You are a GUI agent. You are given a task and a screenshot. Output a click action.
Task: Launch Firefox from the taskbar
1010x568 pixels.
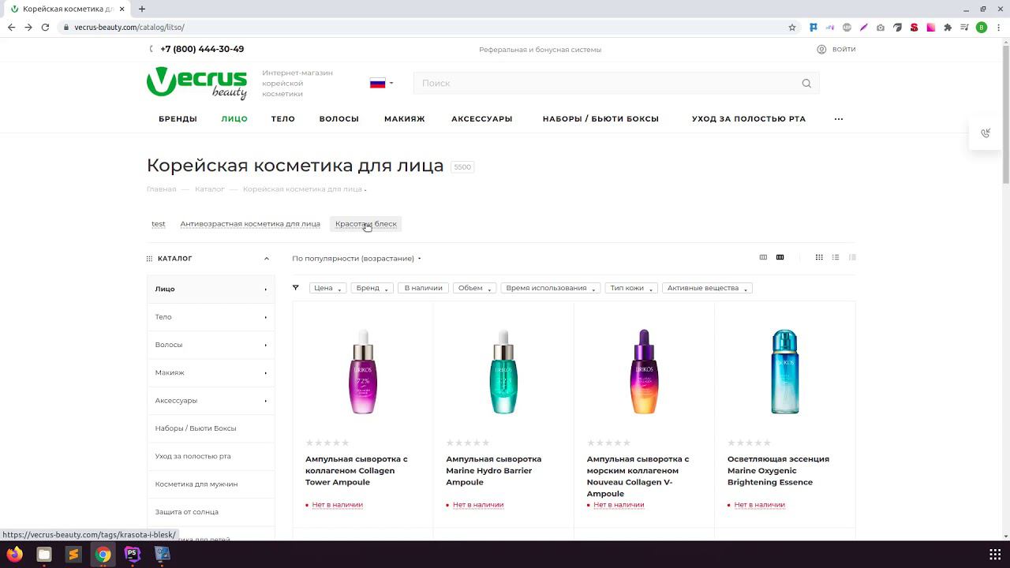[15, 555]
